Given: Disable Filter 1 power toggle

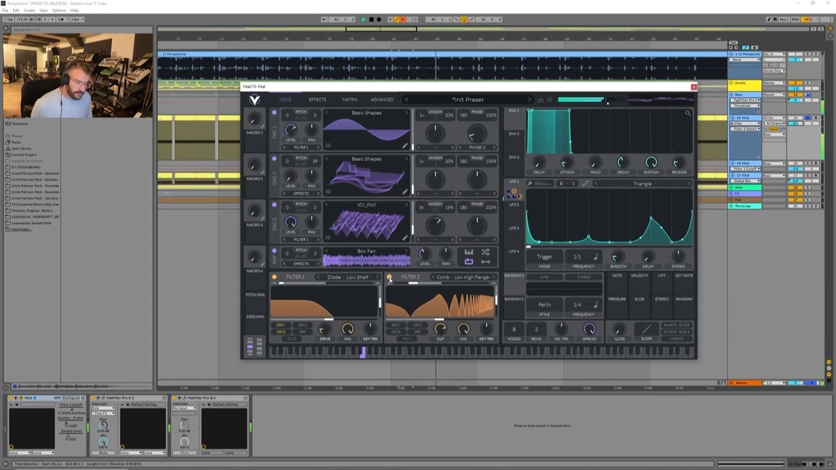Looking at the screenshot, I should (x=274, y=277).
